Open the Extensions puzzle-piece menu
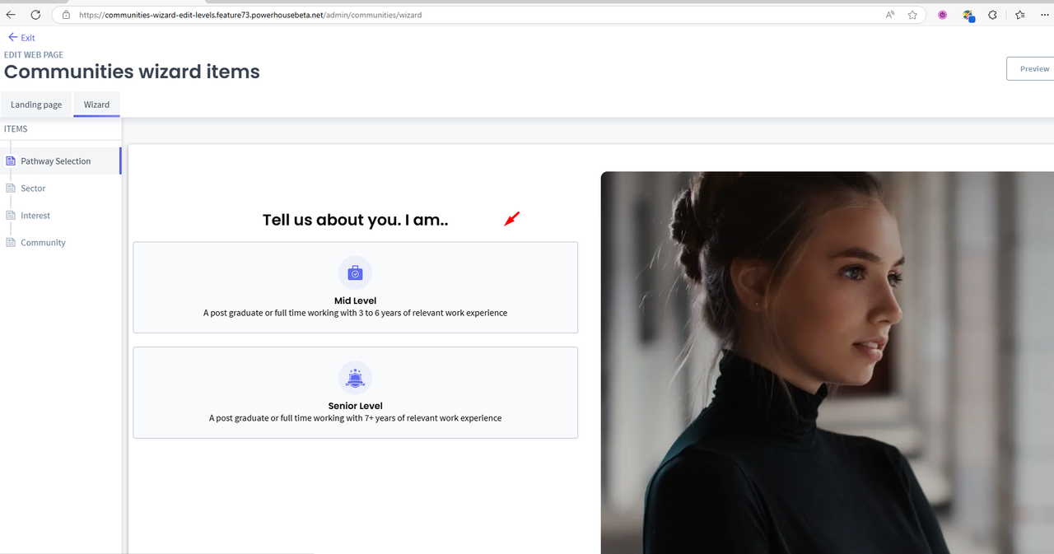This screenshot has height=554, width=1054. pos(993,15)
